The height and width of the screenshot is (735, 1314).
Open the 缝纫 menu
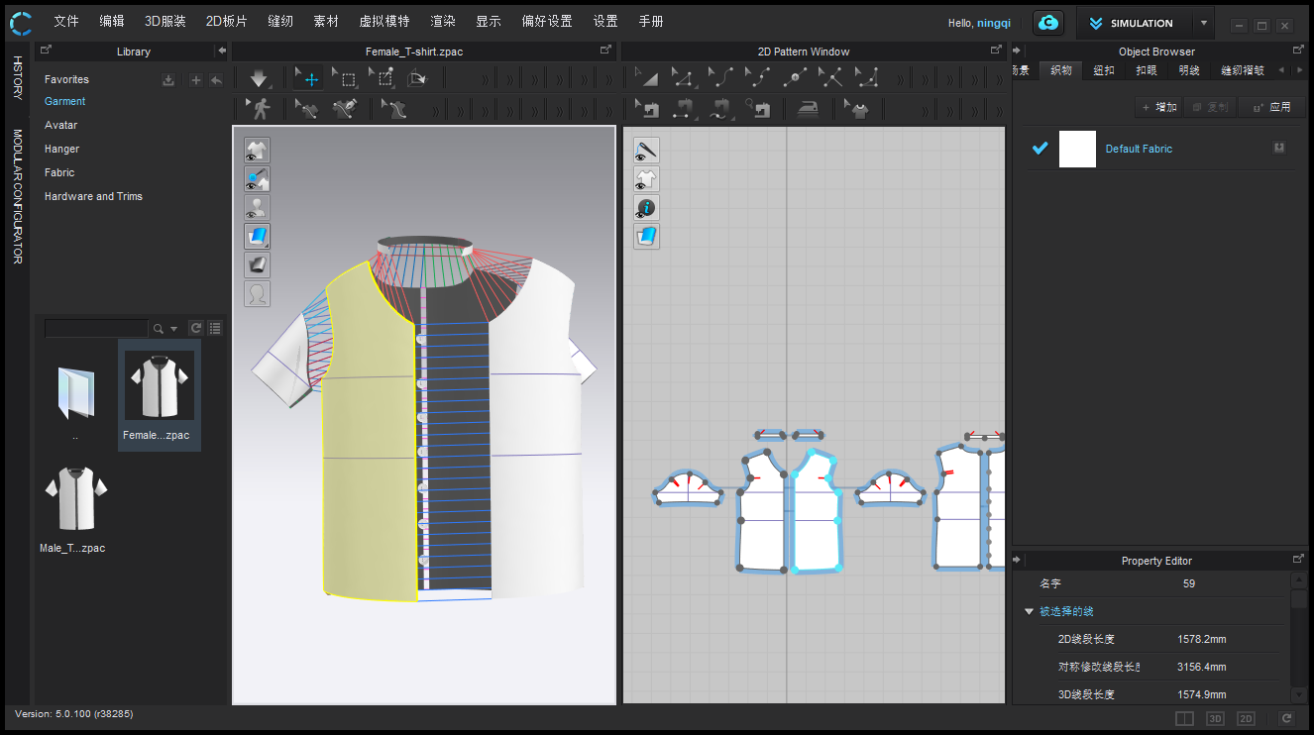[279, 22]
